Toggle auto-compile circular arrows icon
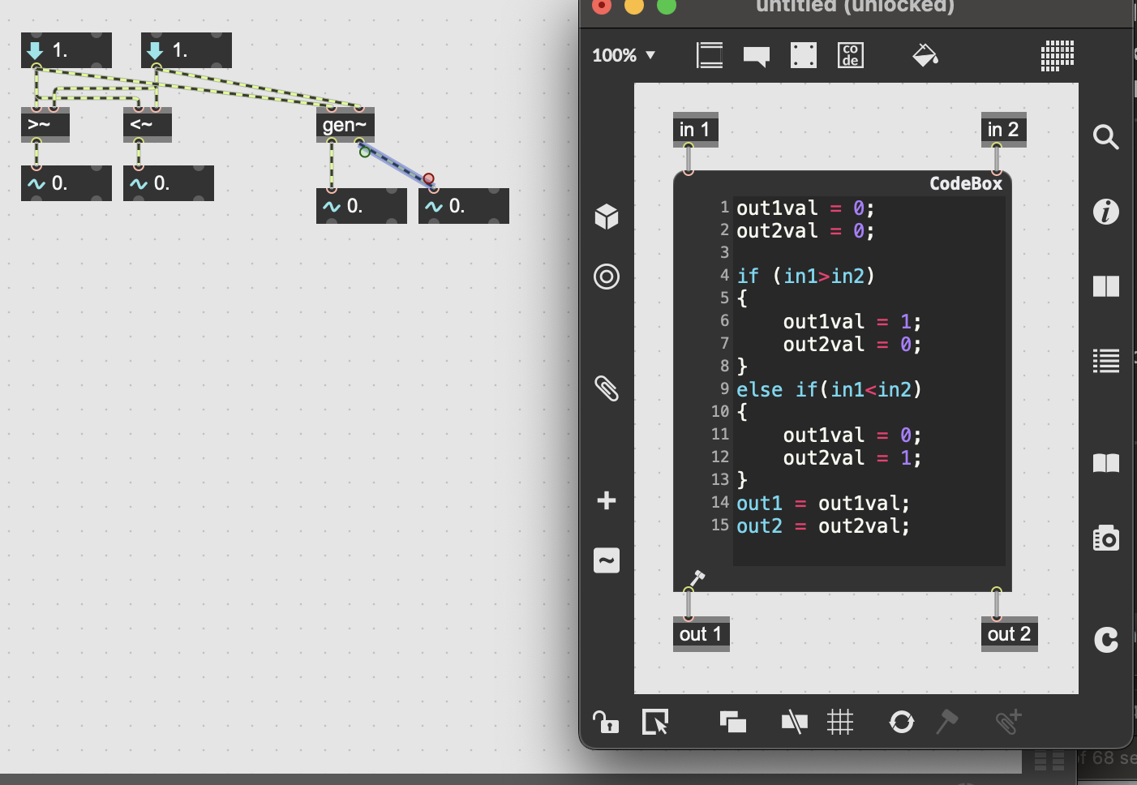This screenshot has height=785, width=1137. click(x=901, y=722)
